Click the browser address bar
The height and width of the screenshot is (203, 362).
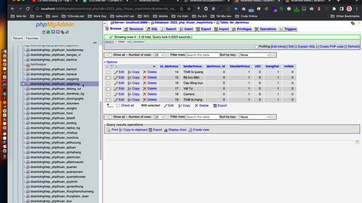[109, 9]
